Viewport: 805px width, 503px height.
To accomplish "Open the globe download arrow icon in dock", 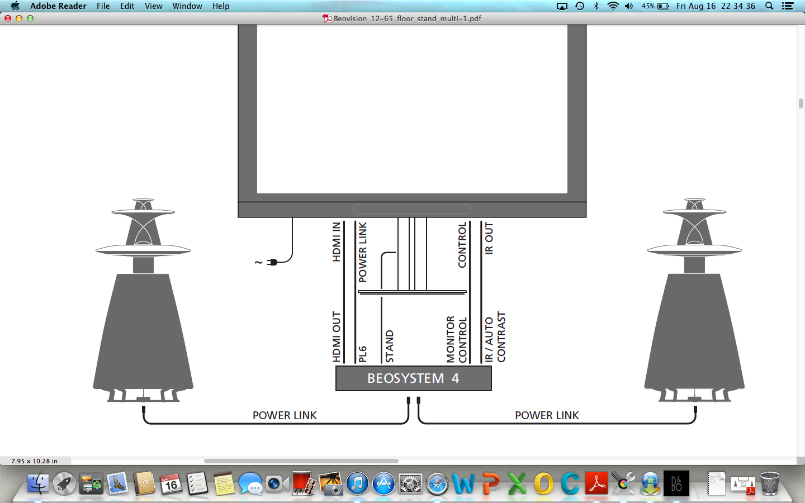I will coord(650,483).
